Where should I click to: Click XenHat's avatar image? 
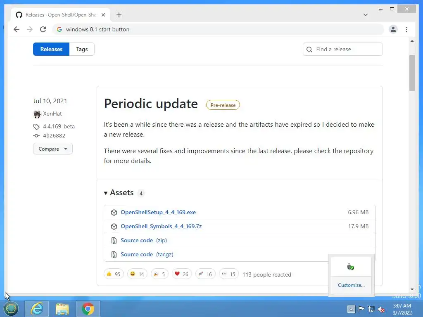point(37,114)
